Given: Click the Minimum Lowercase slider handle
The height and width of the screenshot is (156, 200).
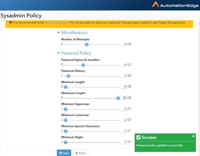Looking at the screenshot, I should point(66,120).
